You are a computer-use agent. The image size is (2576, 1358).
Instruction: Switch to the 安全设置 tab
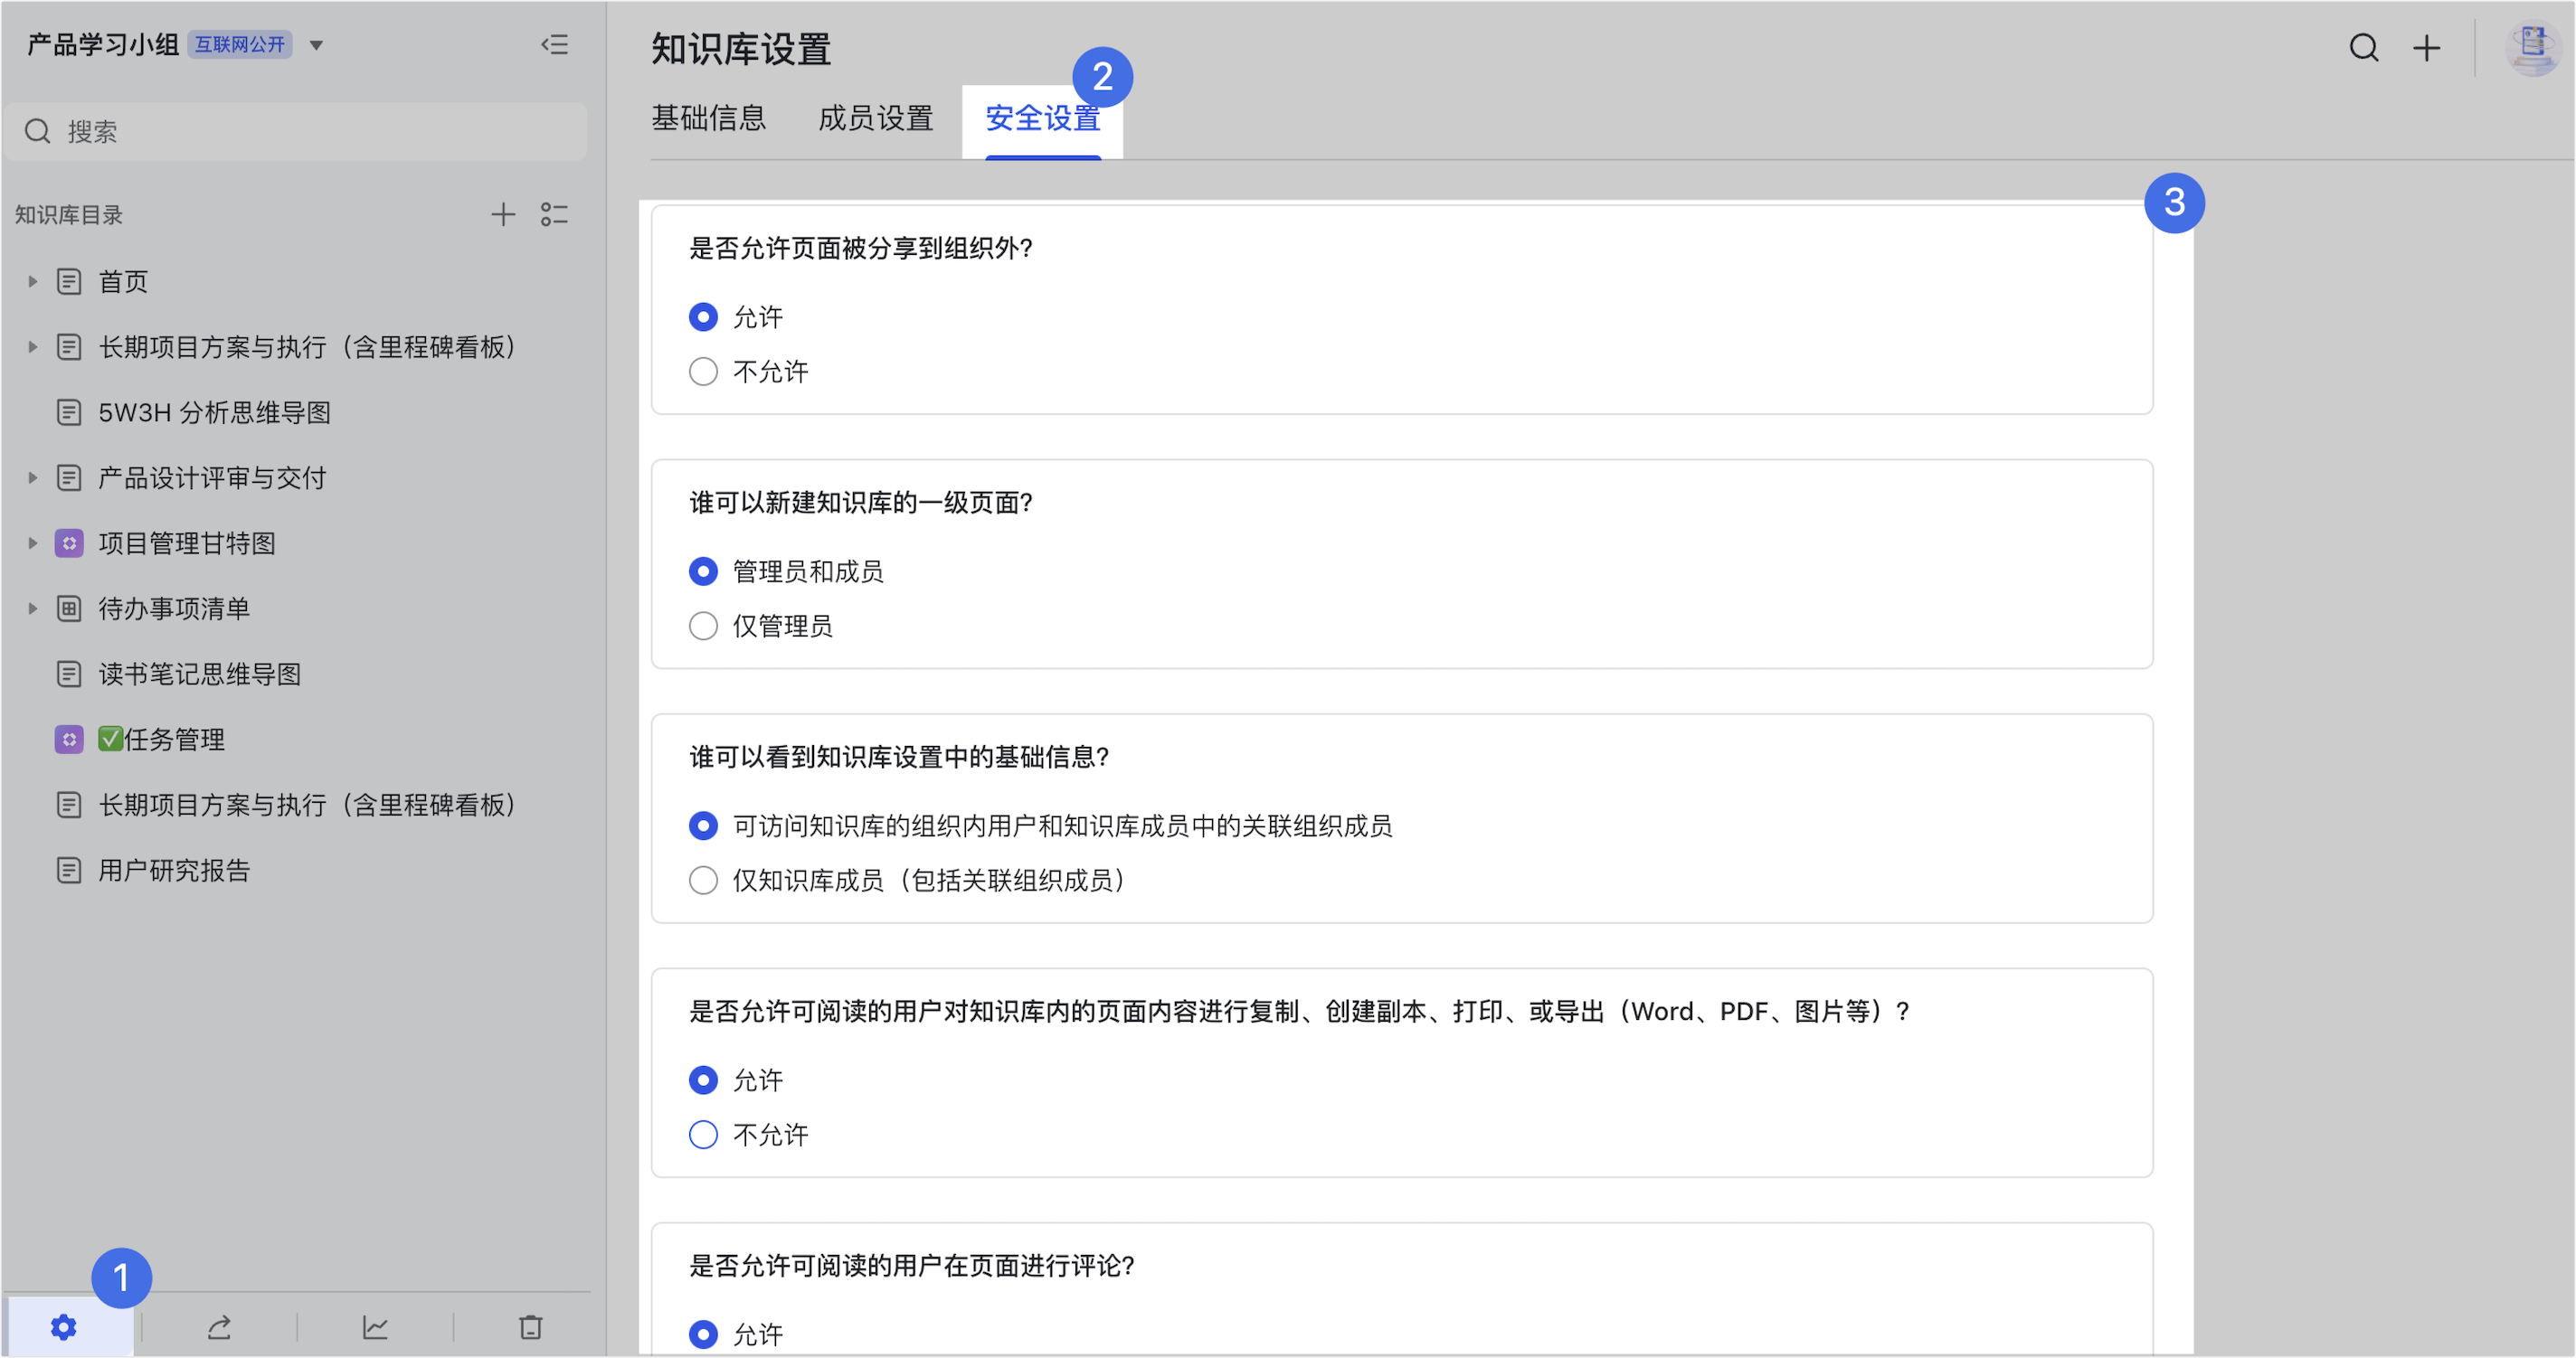pyautogui.click(x=1043, y=119)
